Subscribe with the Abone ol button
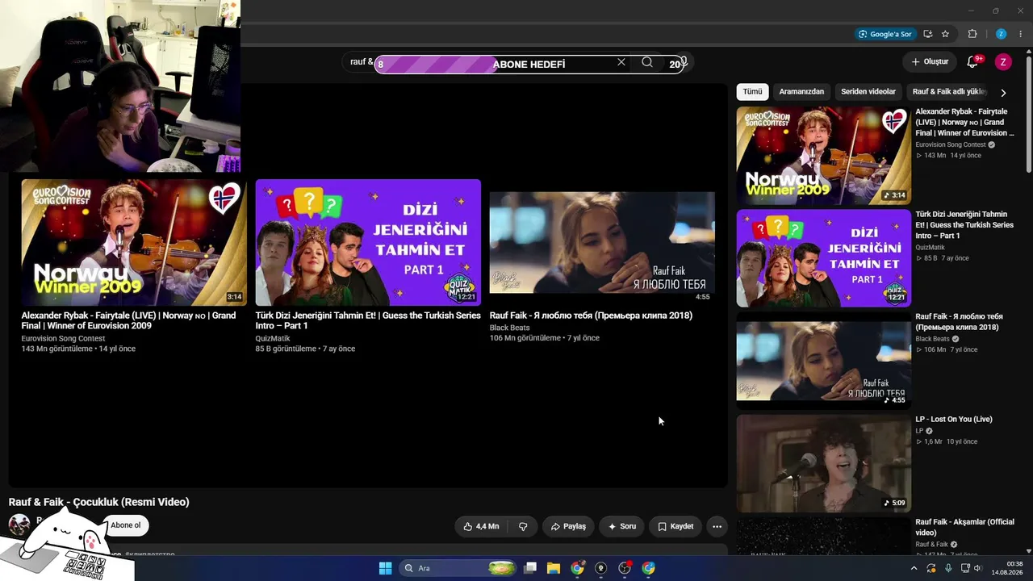 click(126, 525)
